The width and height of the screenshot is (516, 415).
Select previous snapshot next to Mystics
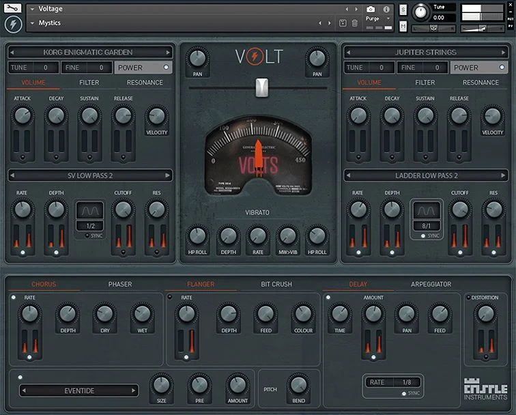pyautogui.click(x=320, y=23)
